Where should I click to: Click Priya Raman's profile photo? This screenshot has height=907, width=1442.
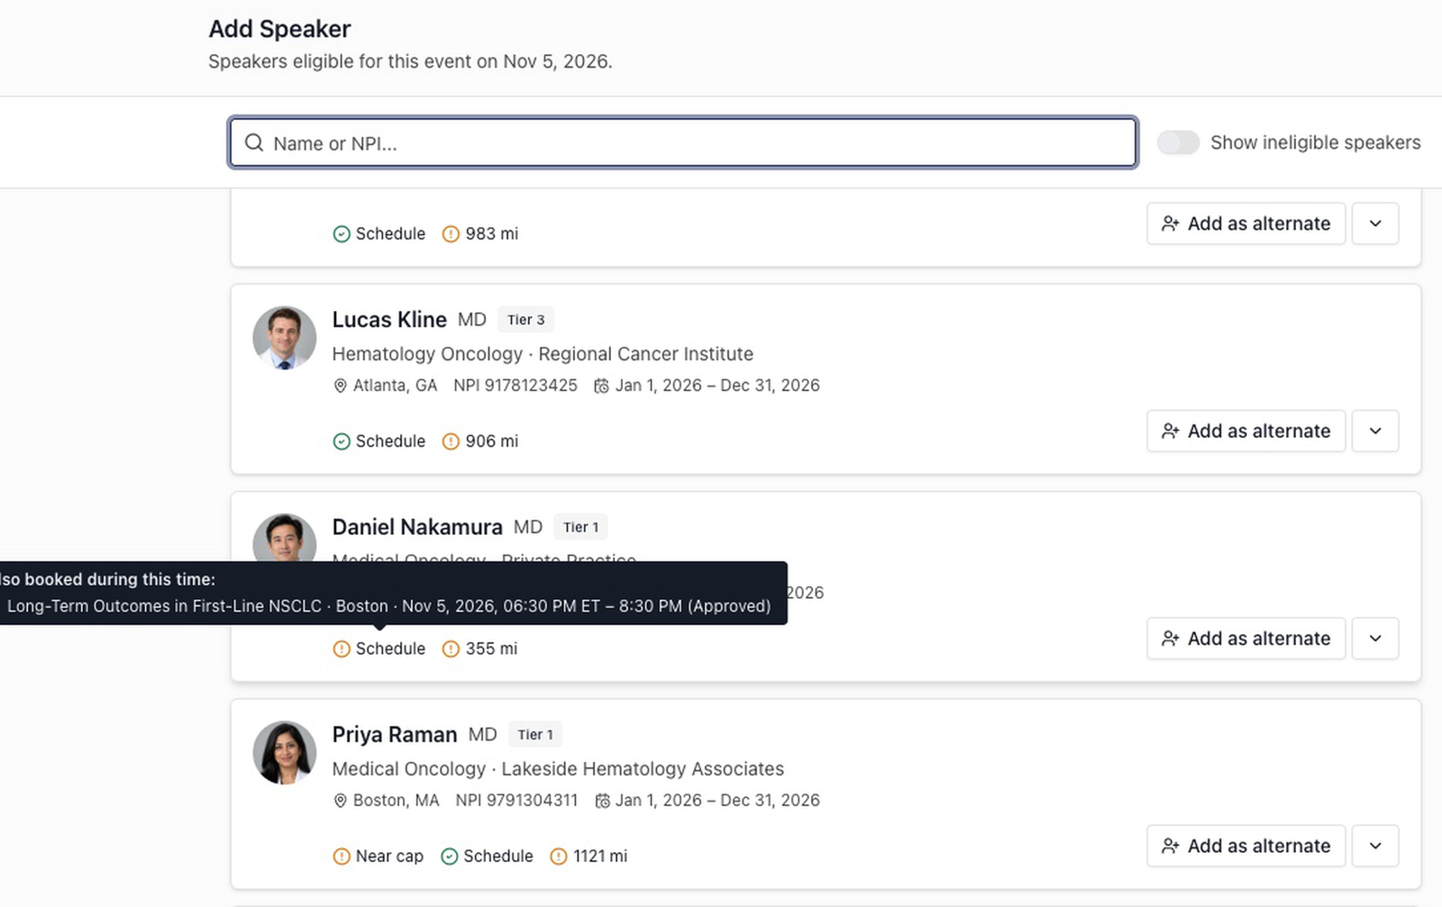pyautogui.click(x=285, y=753)
